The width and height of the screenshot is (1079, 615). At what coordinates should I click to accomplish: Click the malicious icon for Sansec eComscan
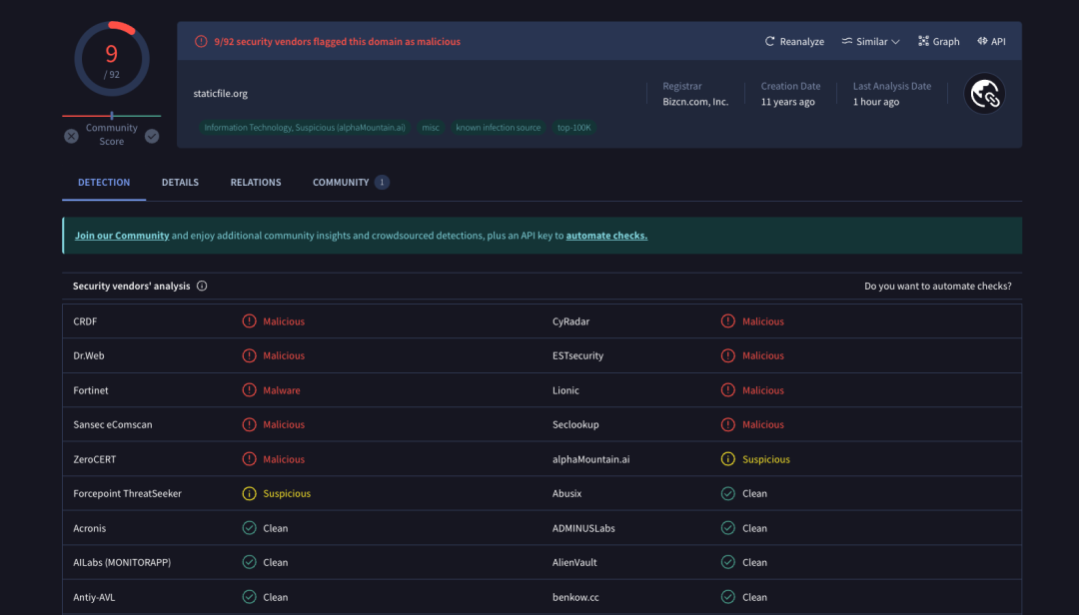tap(249, 424)
